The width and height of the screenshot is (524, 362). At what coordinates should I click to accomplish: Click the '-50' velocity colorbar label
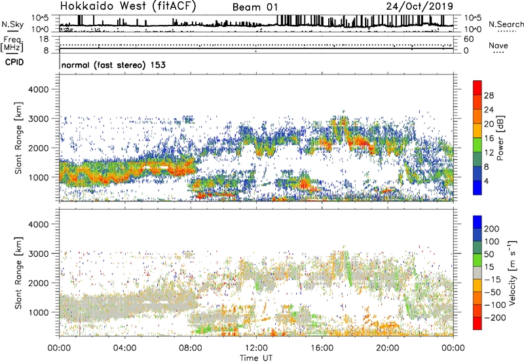coord(493,292)
